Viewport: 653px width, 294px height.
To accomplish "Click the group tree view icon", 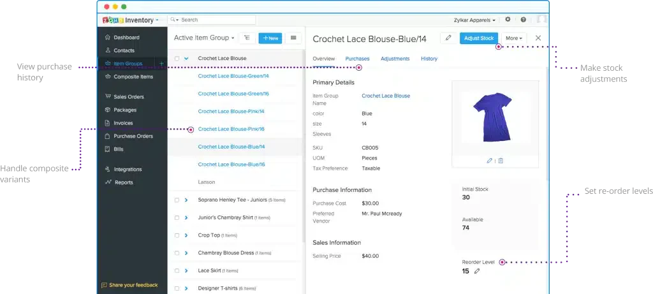I will [247, 38].
